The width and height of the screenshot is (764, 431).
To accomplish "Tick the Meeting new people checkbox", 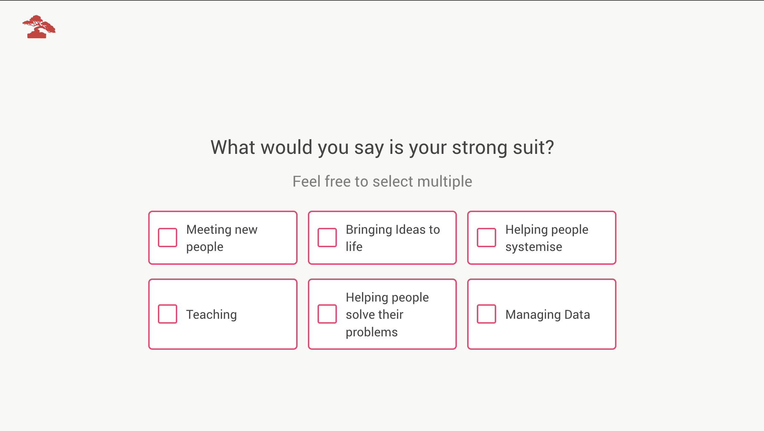I will [x=168, y=238].
